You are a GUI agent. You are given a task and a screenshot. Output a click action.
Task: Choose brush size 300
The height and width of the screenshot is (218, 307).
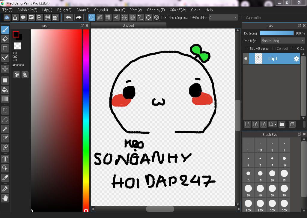coord(284,205)
